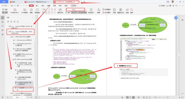Screen dimensions: 185x99
Task: Open the 插入 ribbon tab
Action: pyautogui.click(x=37, y=6)
